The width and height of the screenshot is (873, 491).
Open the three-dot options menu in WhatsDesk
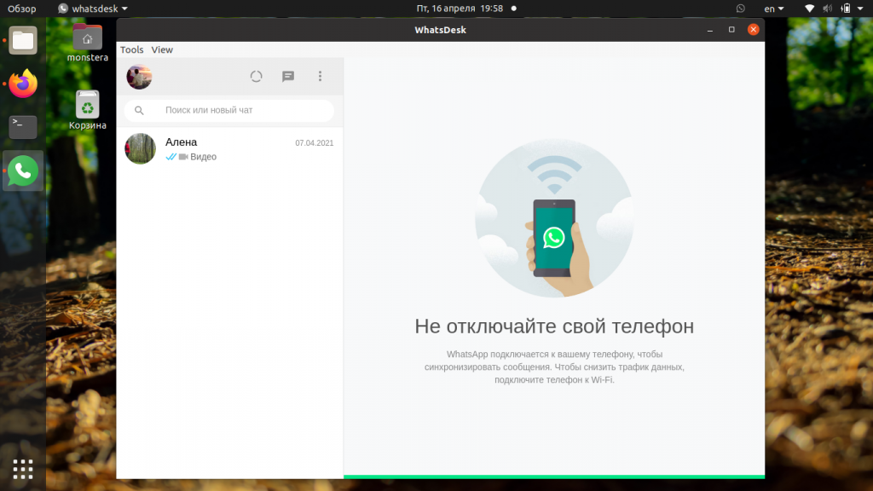[320, 76]
